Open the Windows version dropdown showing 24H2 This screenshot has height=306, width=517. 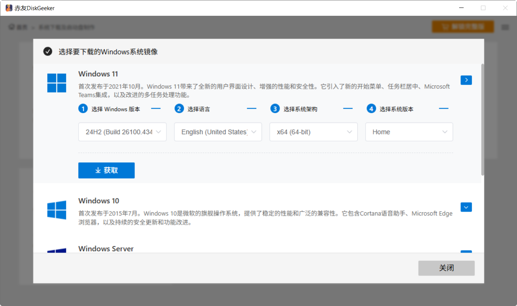click(x=122, y=132)
